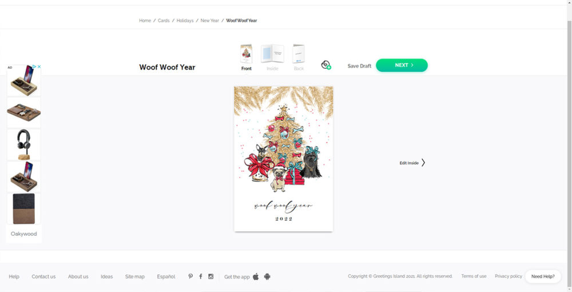Viewport: 572px width, 292px height.
Task: Click the headphone stand ad thumbnail
Action: coord(23,145)
